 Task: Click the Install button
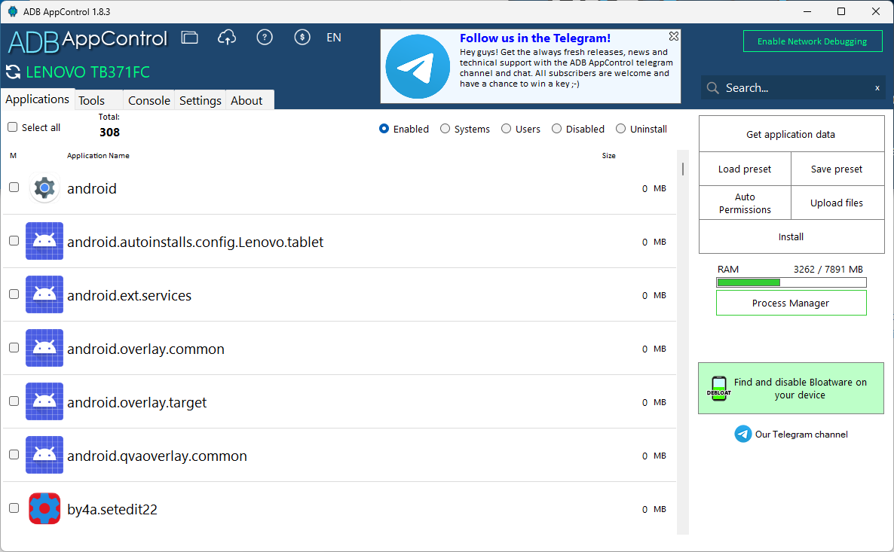791,237
